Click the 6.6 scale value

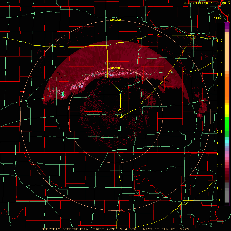click(x=219, y=74)
